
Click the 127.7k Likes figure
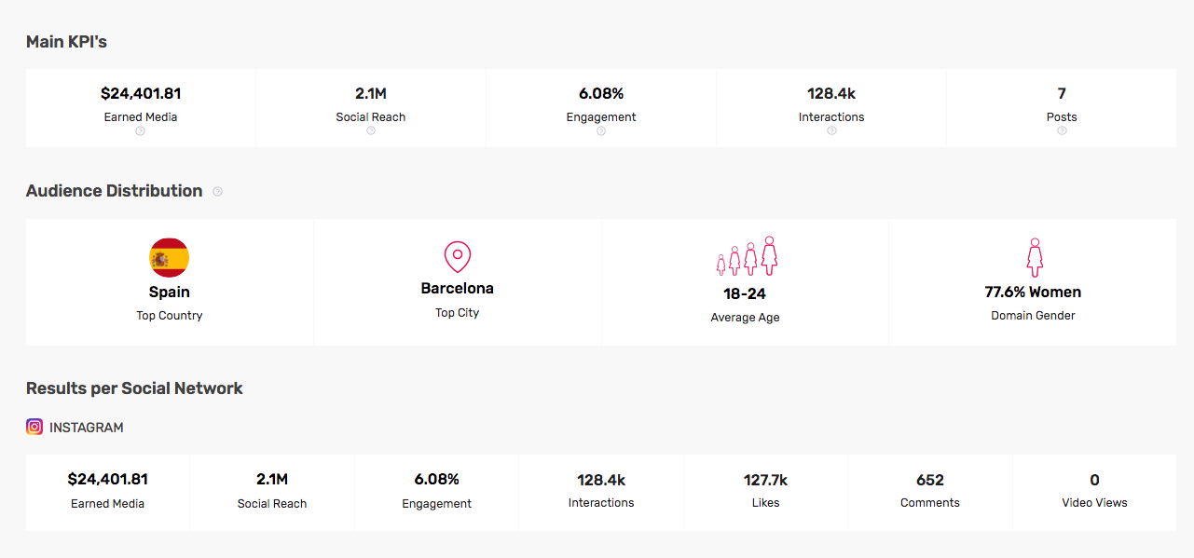[765, 480]
